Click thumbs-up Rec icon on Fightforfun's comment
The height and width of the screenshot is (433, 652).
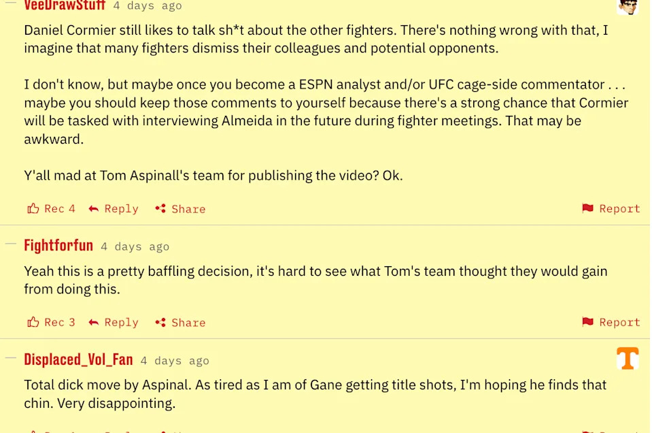pyautogui.click(x=33, y=322)
